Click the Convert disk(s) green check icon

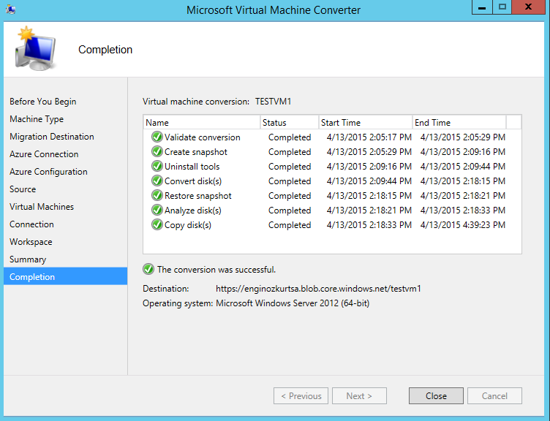pos(157,181)
